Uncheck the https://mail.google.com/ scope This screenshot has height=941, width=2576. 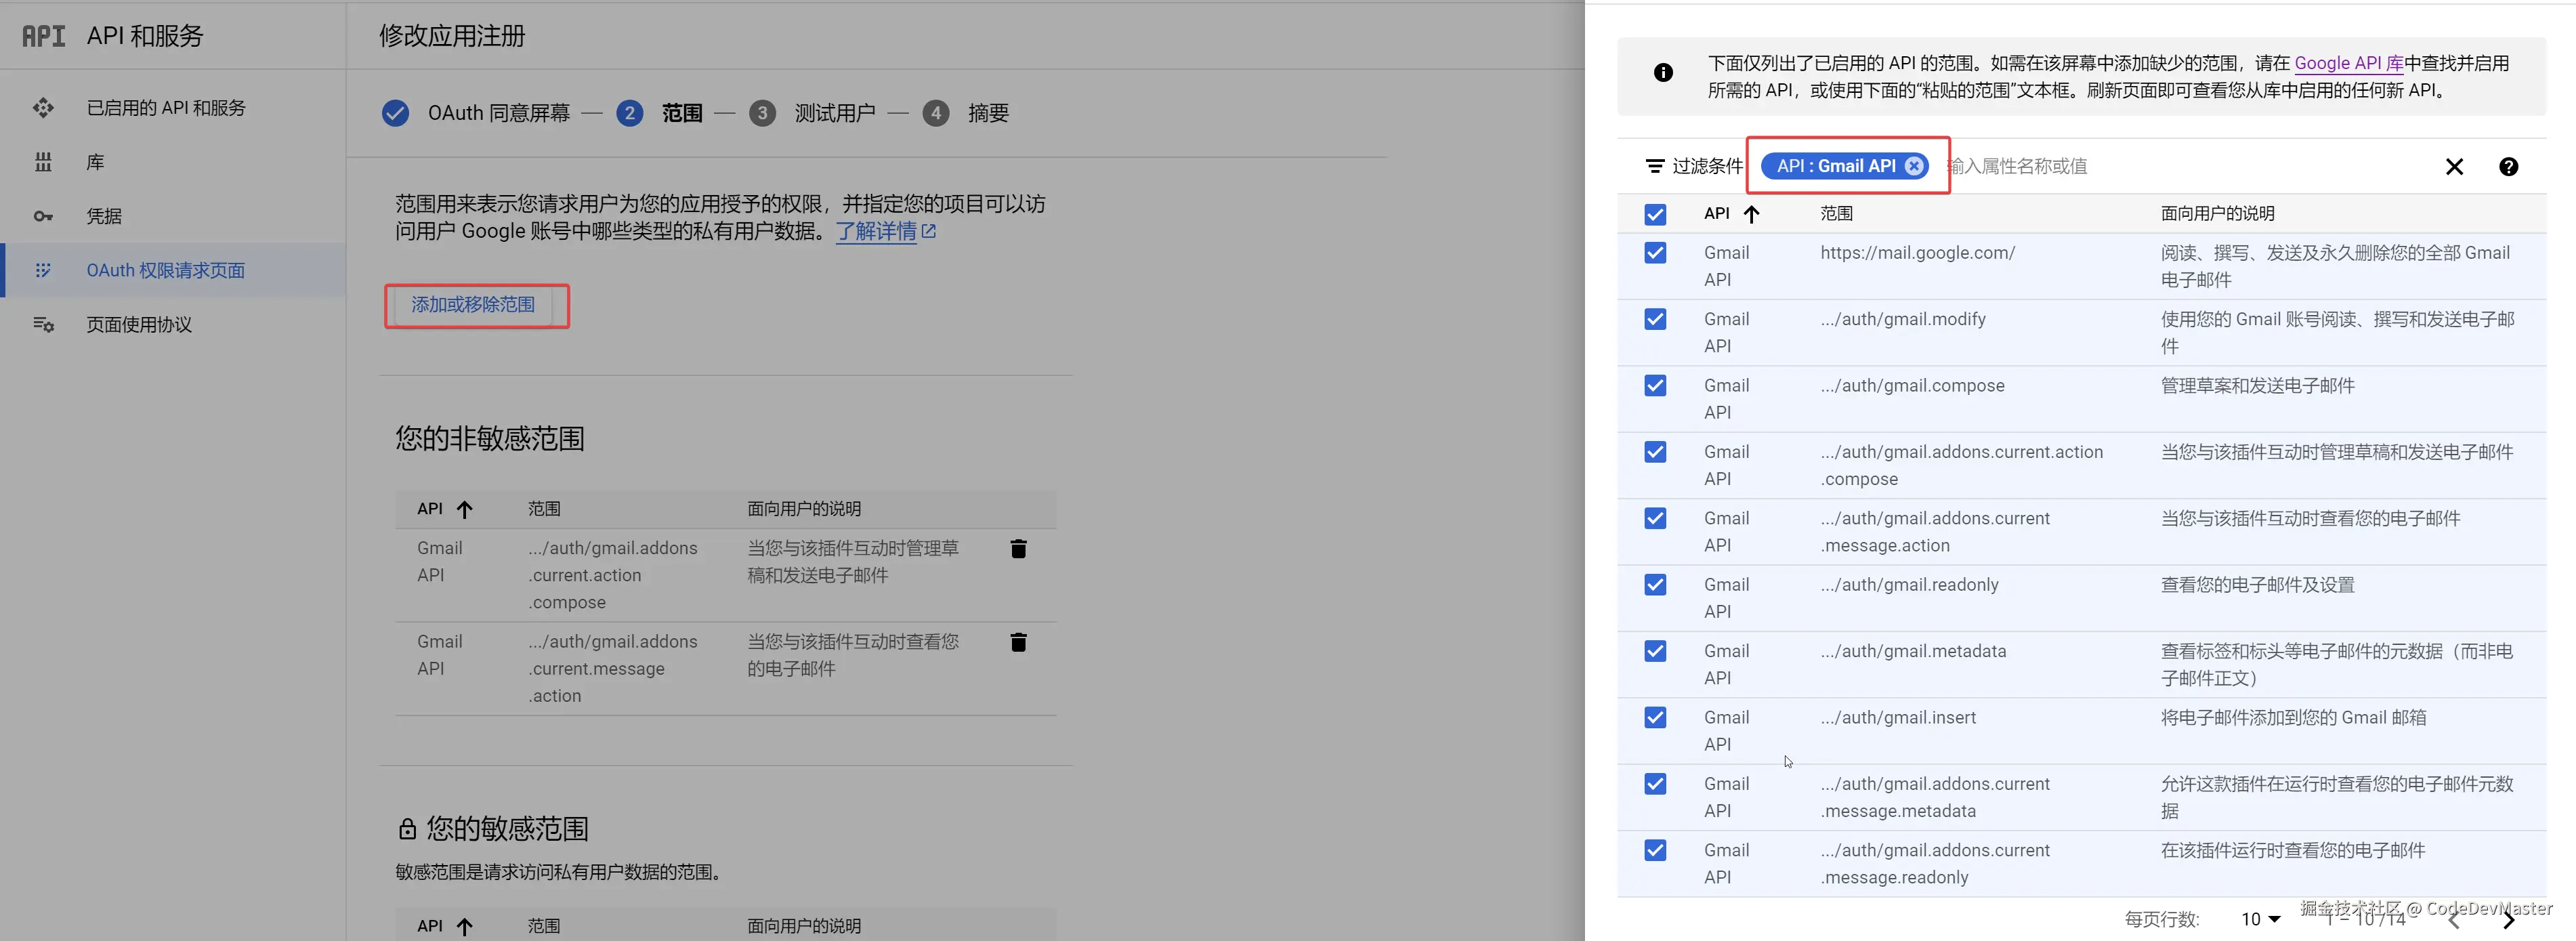point(1655,253)
